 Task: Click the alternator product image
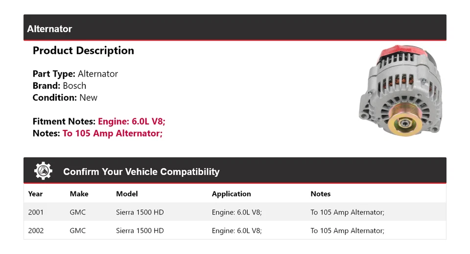[x=400, y=91]
